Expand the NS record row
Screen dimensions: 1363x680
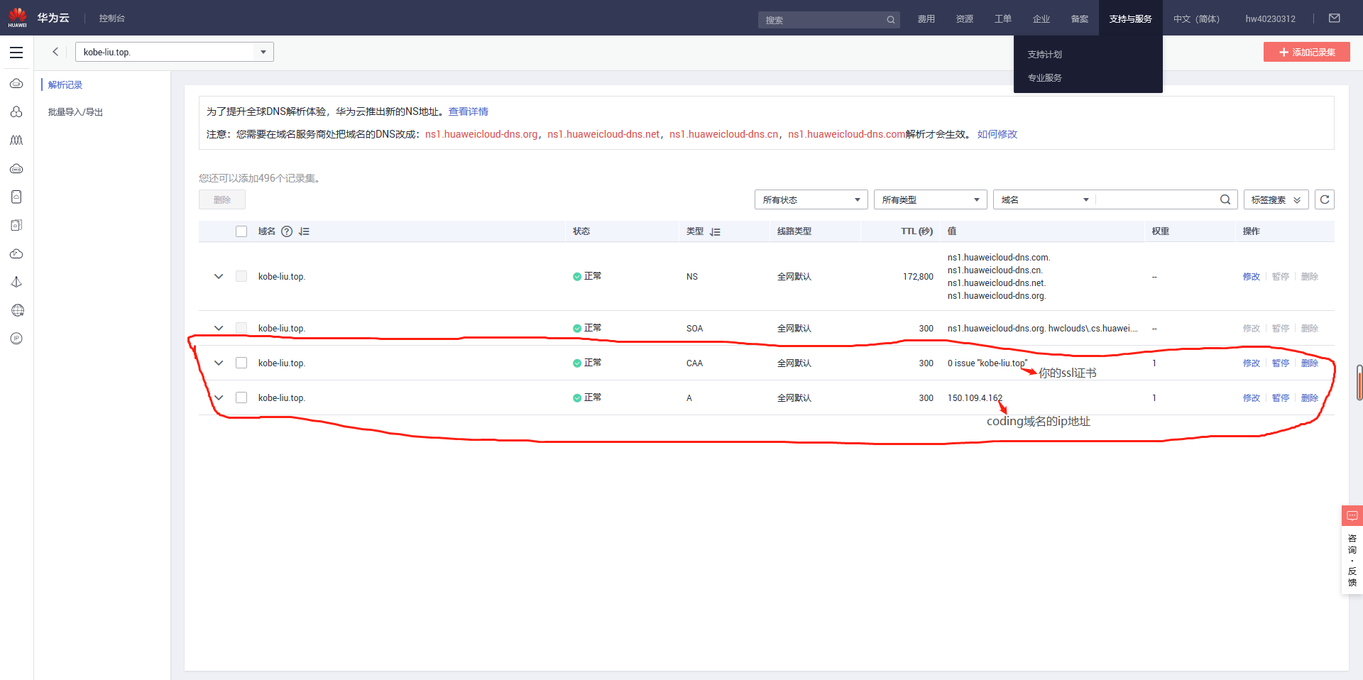click(219, 276)
